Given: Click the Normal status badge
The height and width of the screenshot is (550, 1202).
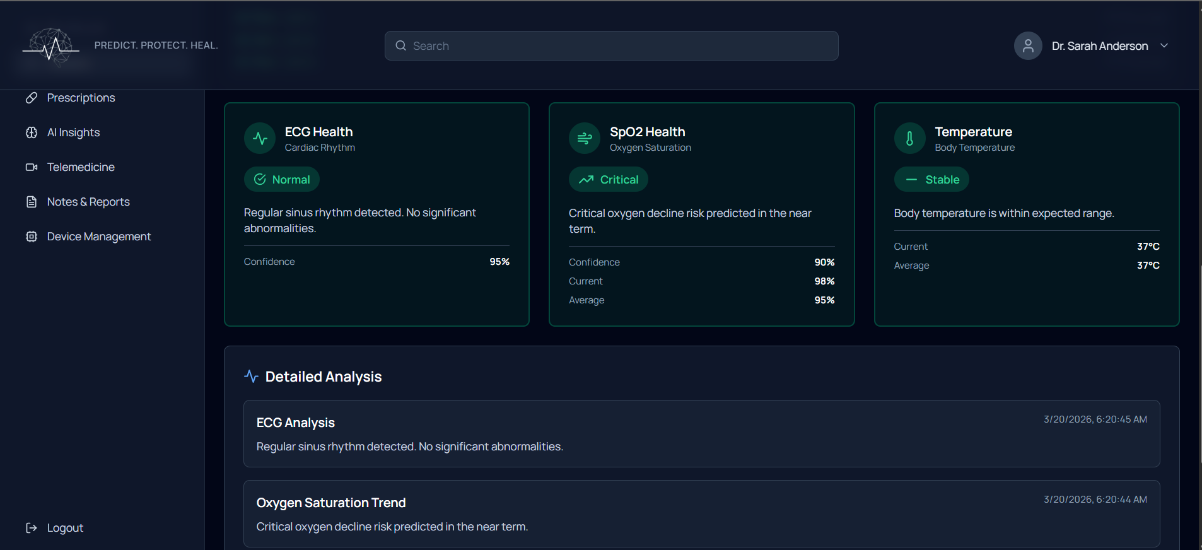Looking at the screenshot, I should (282, 179).
